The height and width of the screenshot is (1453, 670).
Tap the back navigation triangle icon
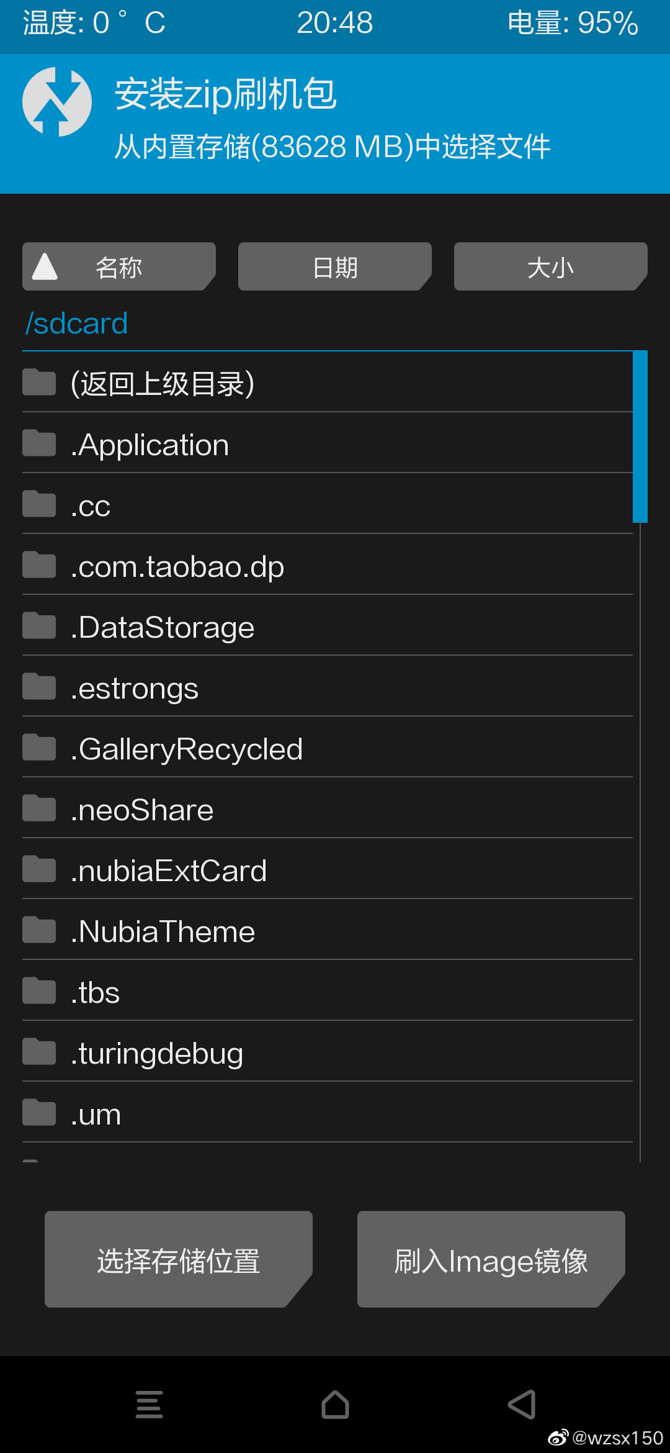point(522,1405)
